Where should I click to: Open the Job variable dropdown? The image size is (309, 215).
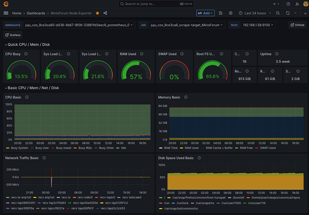(187, 25)
